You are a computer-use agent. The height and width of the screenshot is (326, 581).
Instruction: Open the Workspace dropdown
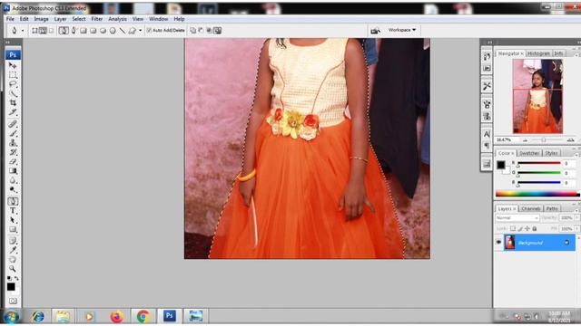click(402, 30)
